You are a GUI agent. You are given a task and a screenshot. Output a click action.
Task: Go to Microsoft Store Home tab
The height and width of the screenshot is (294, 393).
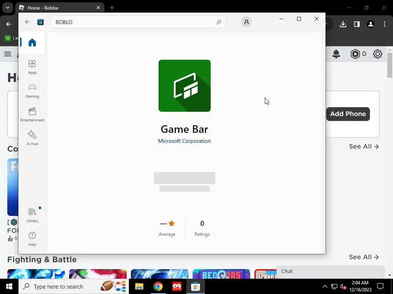[32, 42]
